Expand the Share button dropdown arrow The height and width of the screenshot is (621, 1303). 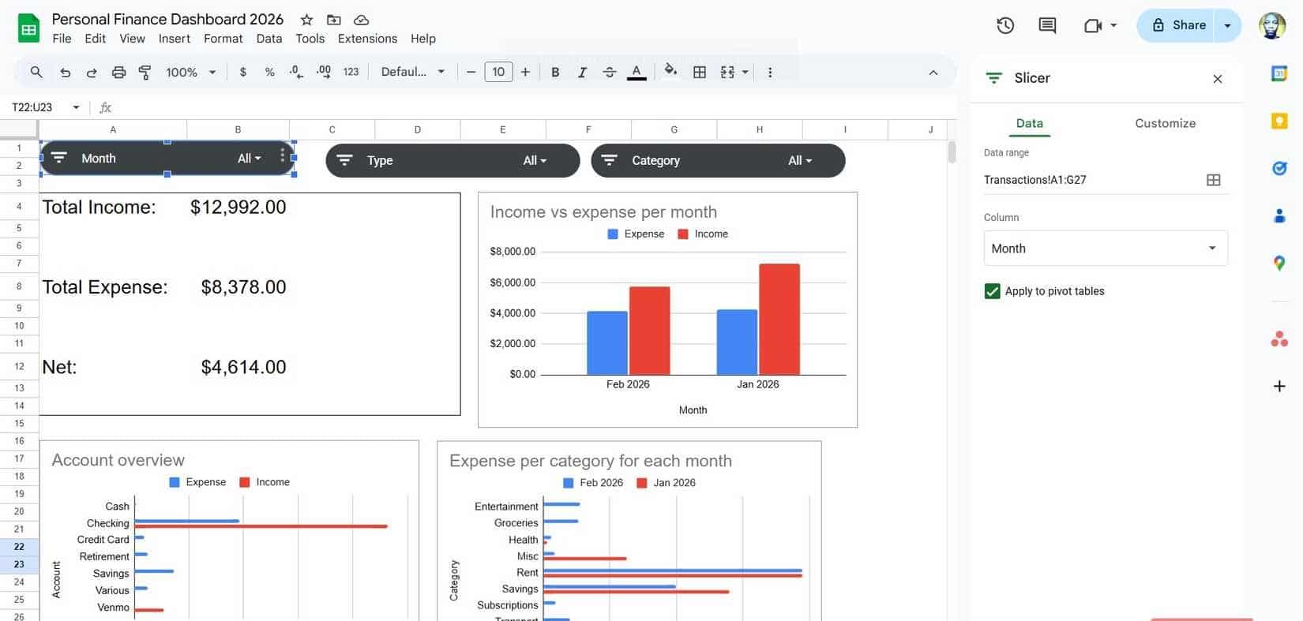1227,25
